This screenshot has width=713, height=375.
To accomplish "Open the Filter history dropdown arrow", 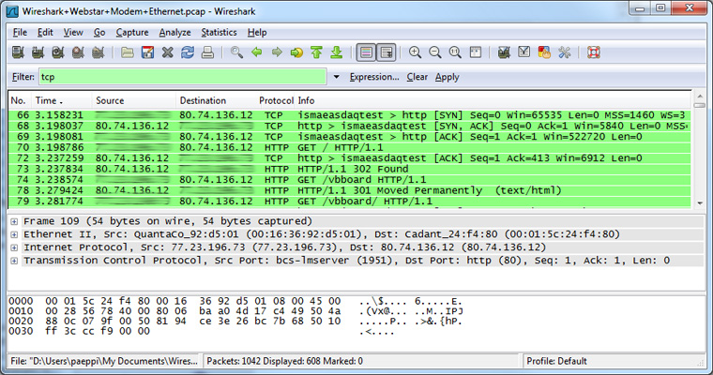I will tap(336, 77).
